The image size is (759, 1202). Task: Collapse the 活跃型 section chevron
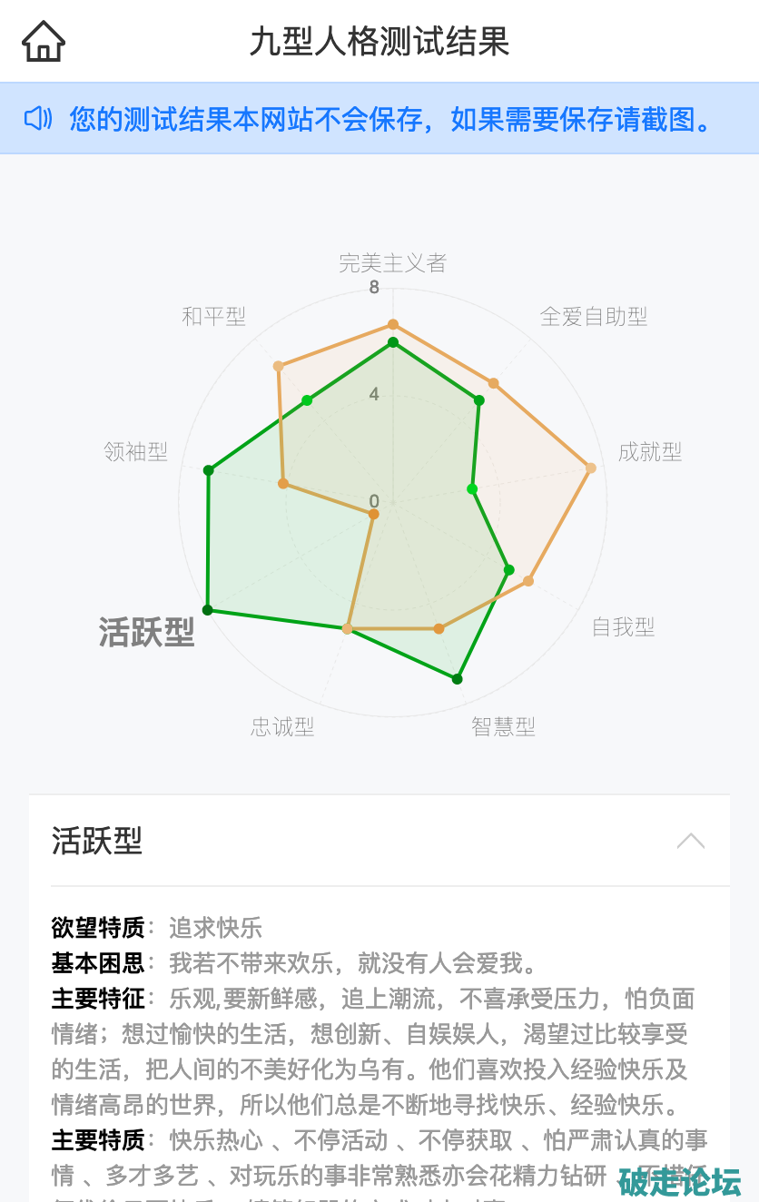(x=690, y=841)
